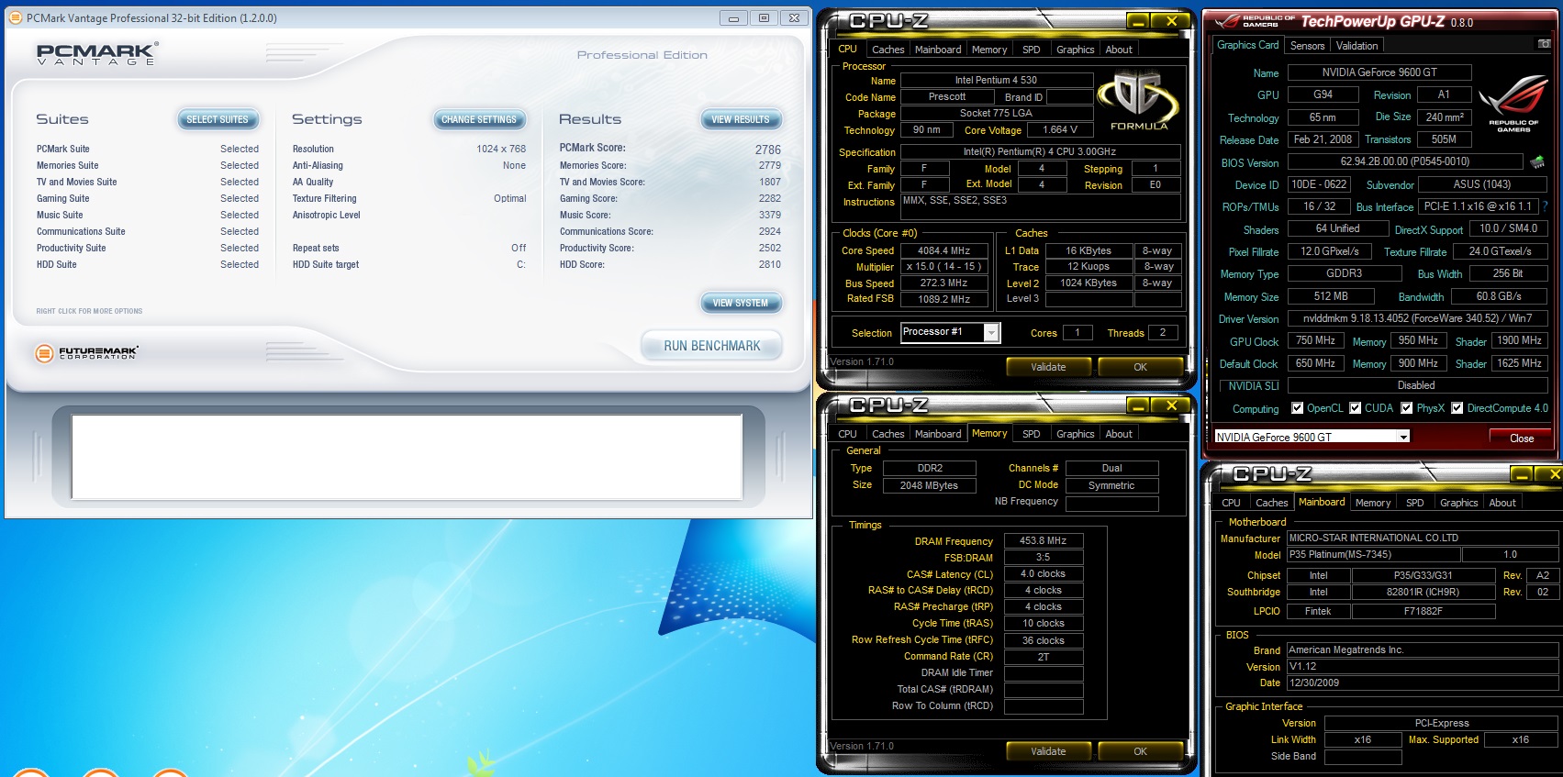Click the GPU Clock 750 MHz field
The width and height of the screenshot is (1563, 777).
pyautogui.click(x=1315, y=340)
